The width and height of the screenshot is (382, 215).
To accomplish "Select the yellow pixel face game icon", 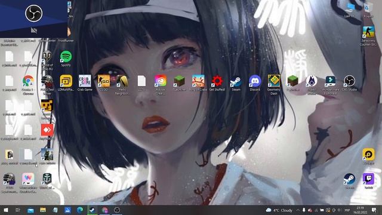I will point(47,106).
